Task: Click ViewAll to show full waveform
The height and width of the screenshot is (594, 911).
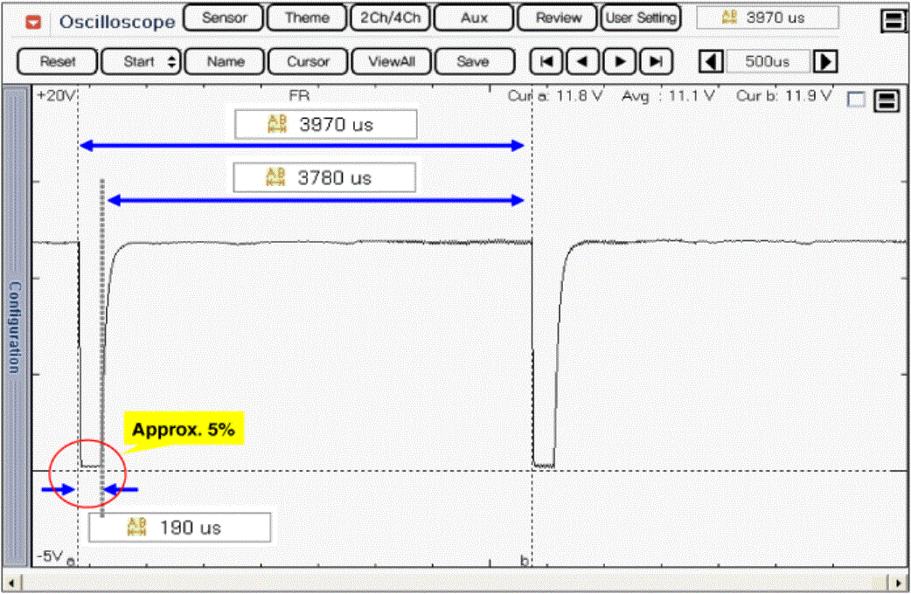Action: point(390,62)
